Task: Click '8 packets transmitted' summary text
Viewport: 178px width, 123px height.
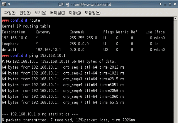Action: pos(24,120)
